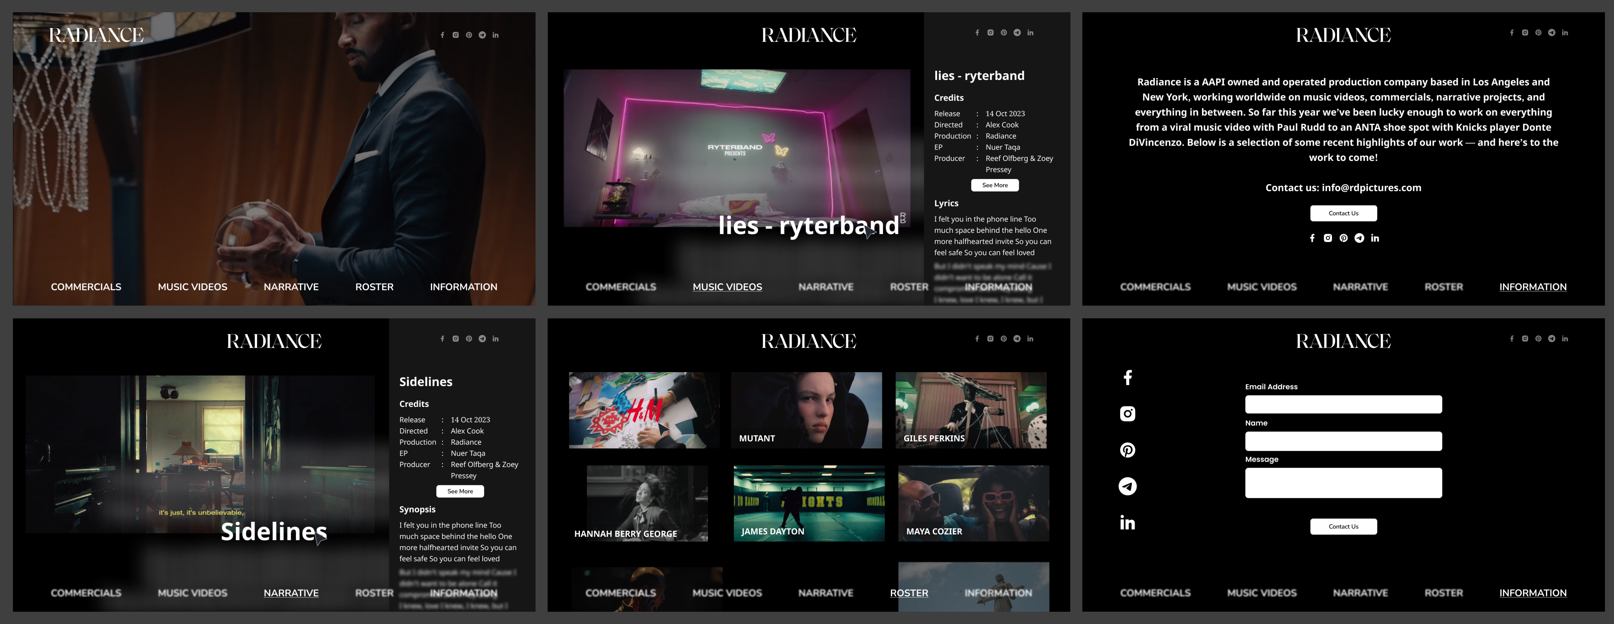Click Facebook icon below the about-page Contact Us button
Screen dimensions: 1614x624
(1312, 238)
